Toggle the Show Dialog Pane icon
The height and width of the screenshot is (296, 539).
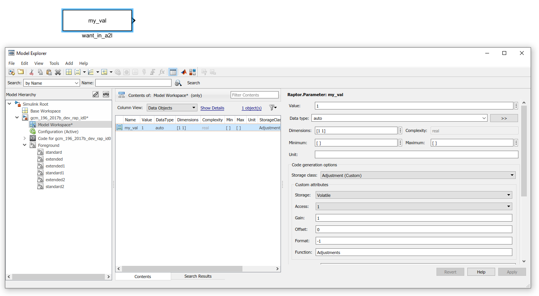(173, 72)
